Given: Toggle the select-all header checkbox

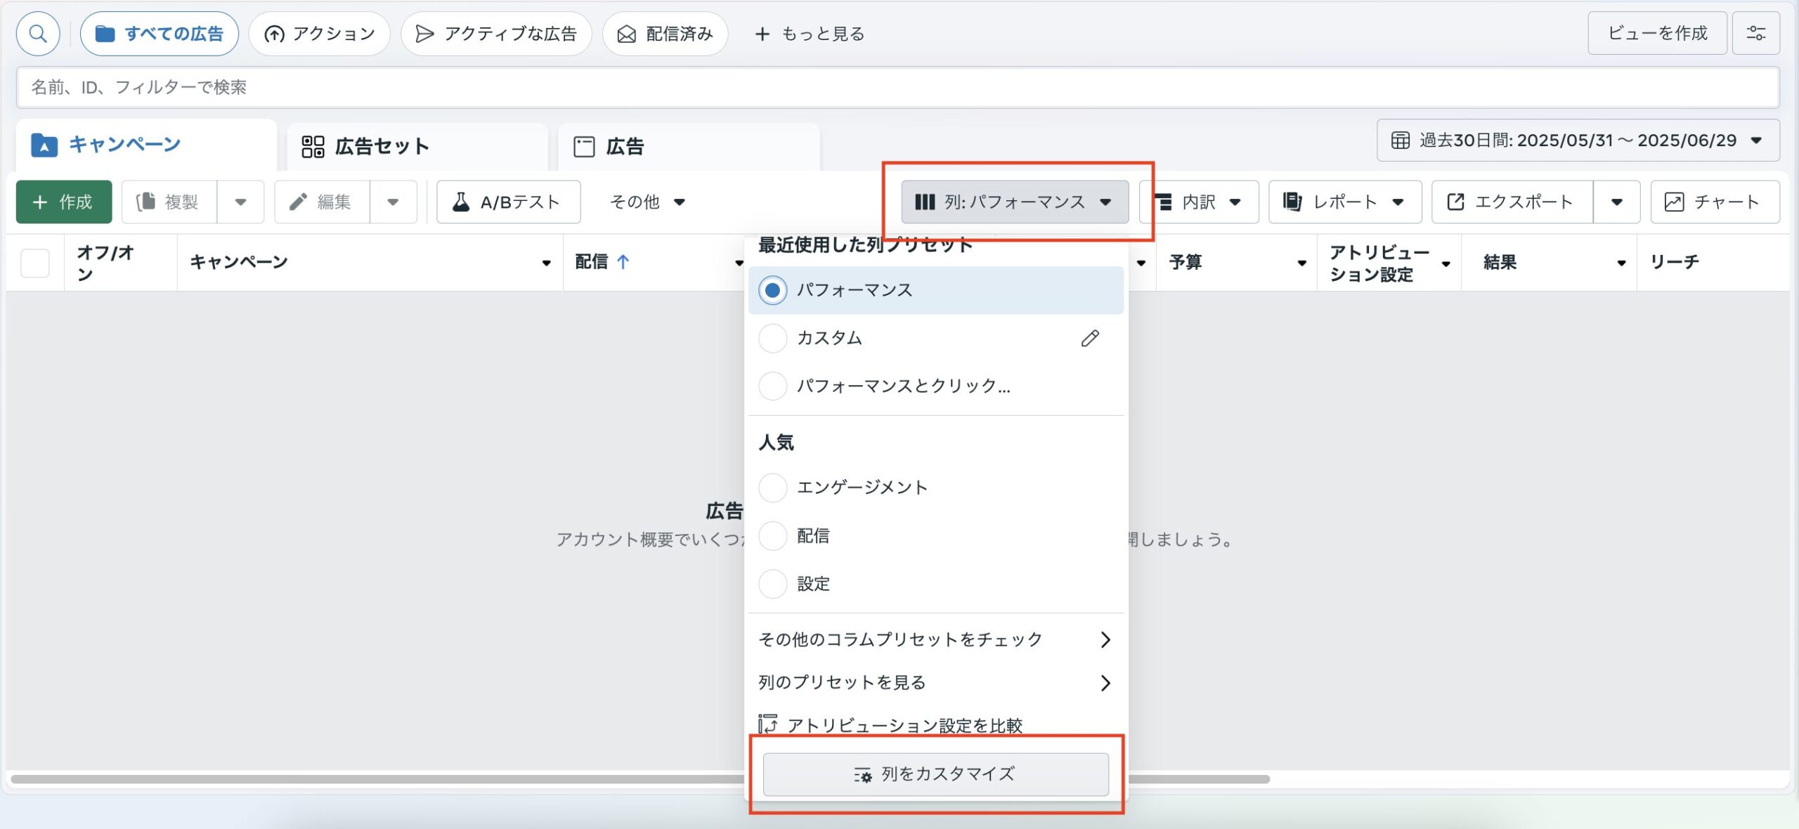Looking at the screenshot, I should pyautogui.click(x=35, y=263).
